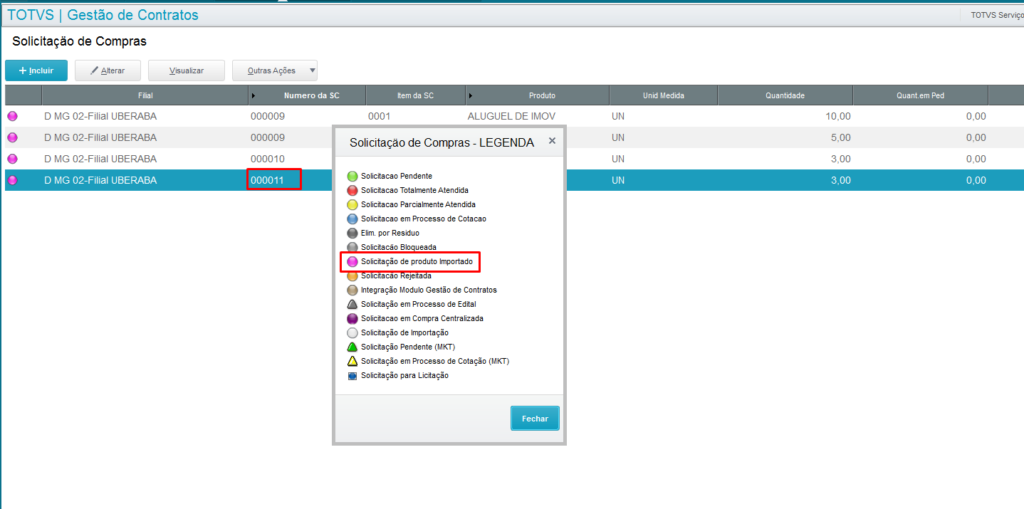Close the LEGENDA dialog using X

(552, 141)
